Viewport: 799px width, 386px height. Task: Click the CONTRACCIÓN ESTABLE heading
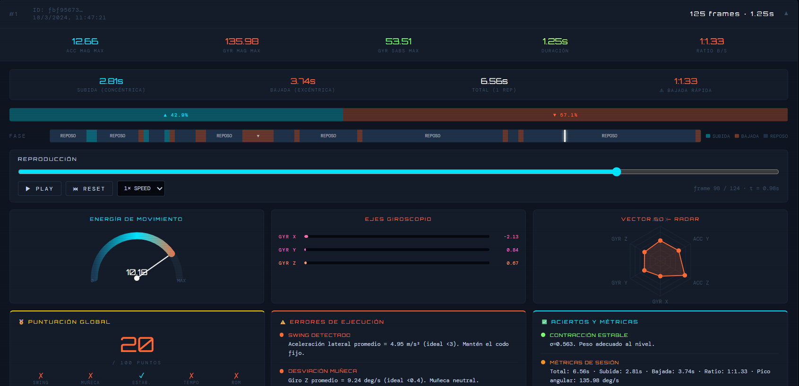click(589, 335)
